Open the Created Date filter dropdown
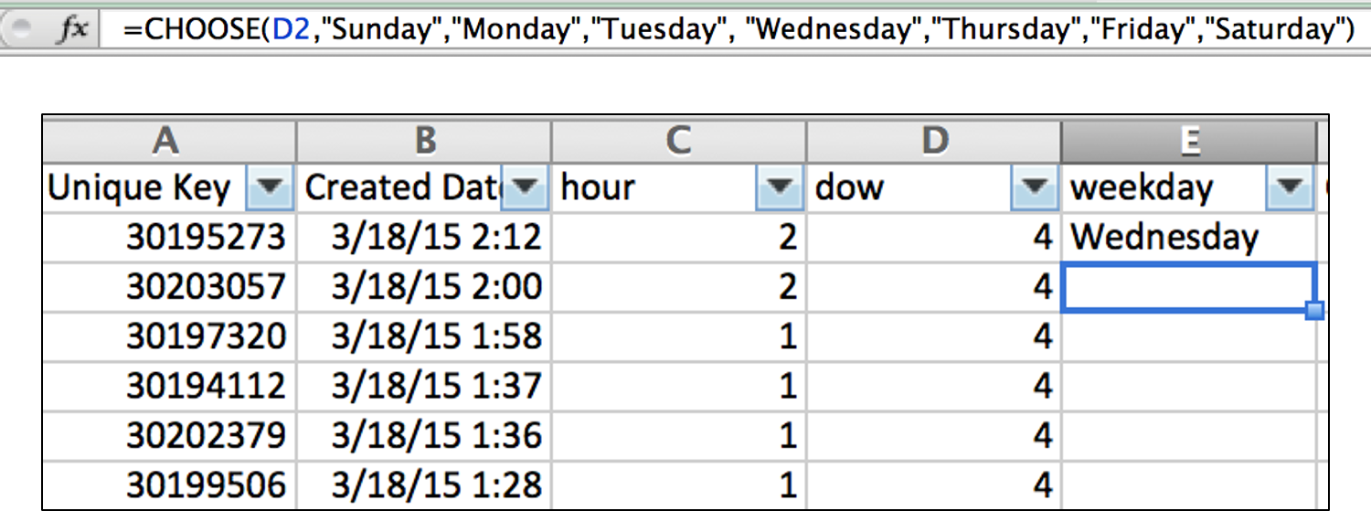The image size is (1371, 511). [x=526, y=188]
